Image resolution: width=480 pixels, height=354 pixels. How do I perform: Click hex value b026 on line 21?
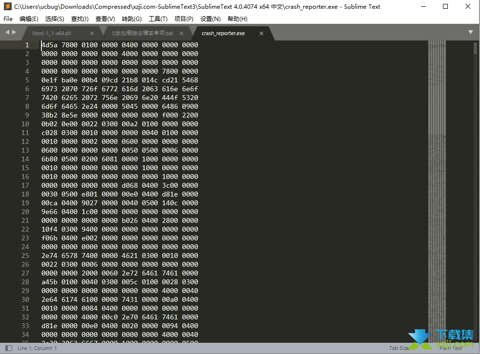pos(130,221)
